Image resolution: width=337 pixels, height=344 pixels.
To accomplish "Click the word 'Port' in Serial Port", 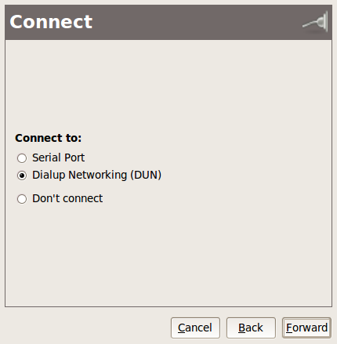I will point(74,158).
